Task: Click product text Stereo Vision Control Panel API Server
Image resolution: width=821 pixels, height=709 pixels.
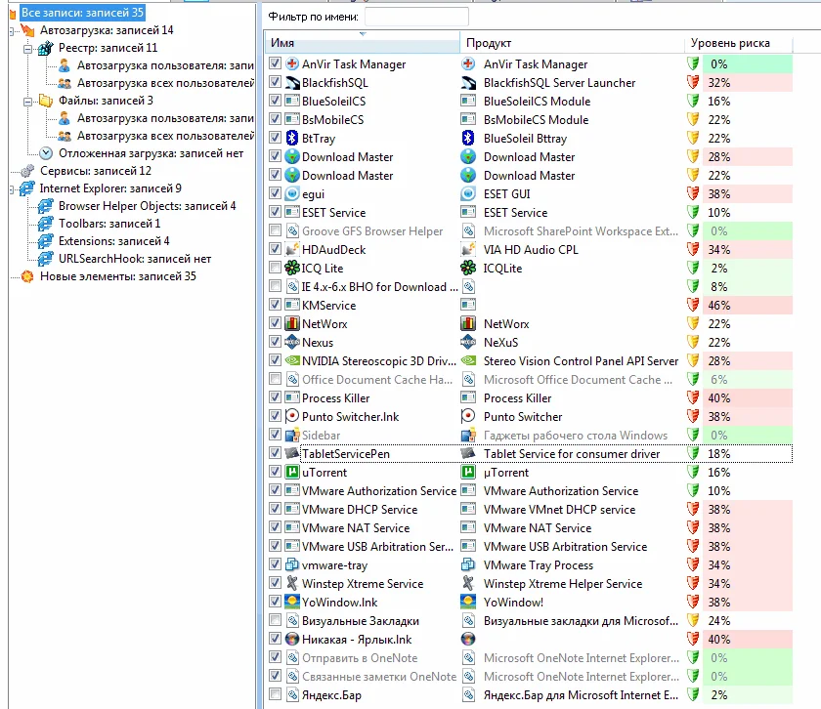Action: [581, 361]
